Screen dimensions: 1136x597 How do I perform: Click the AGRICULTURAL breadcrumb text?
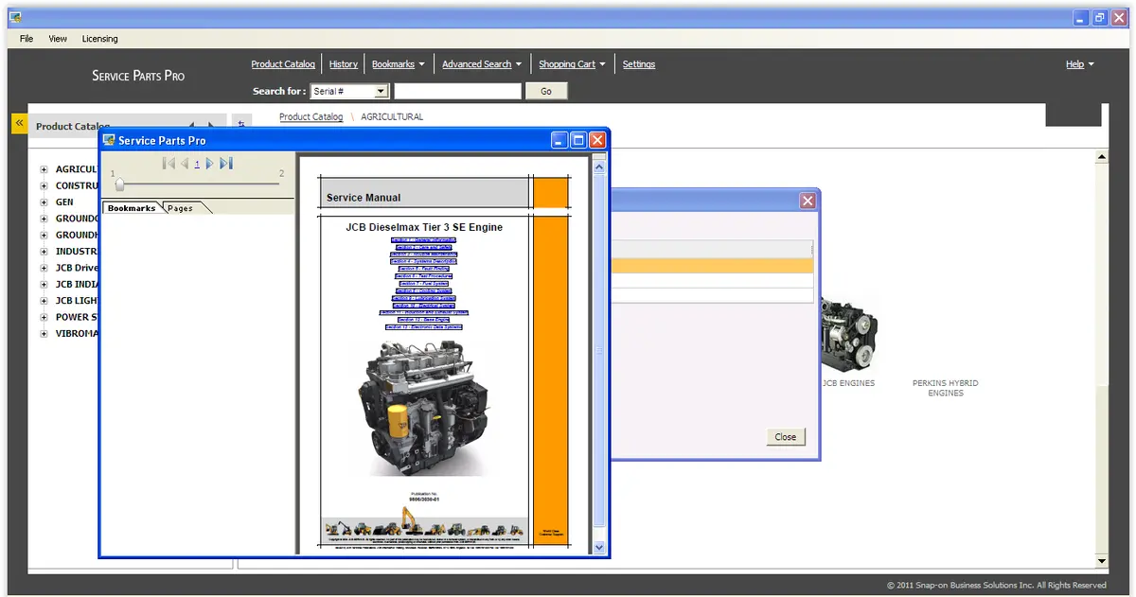[392, 117]
